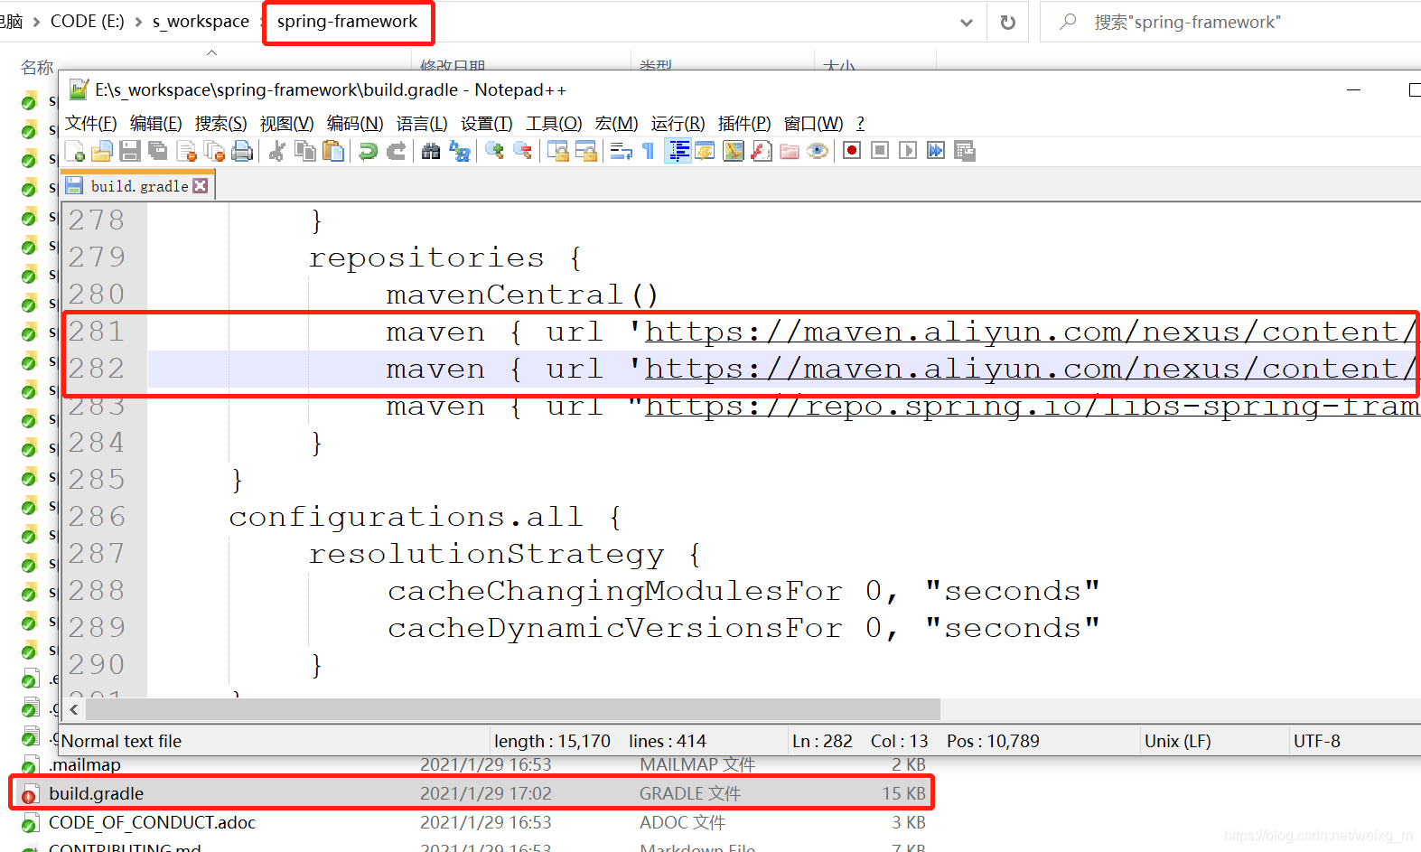Refresh the Explorer folder view

tap(1008, 22)
